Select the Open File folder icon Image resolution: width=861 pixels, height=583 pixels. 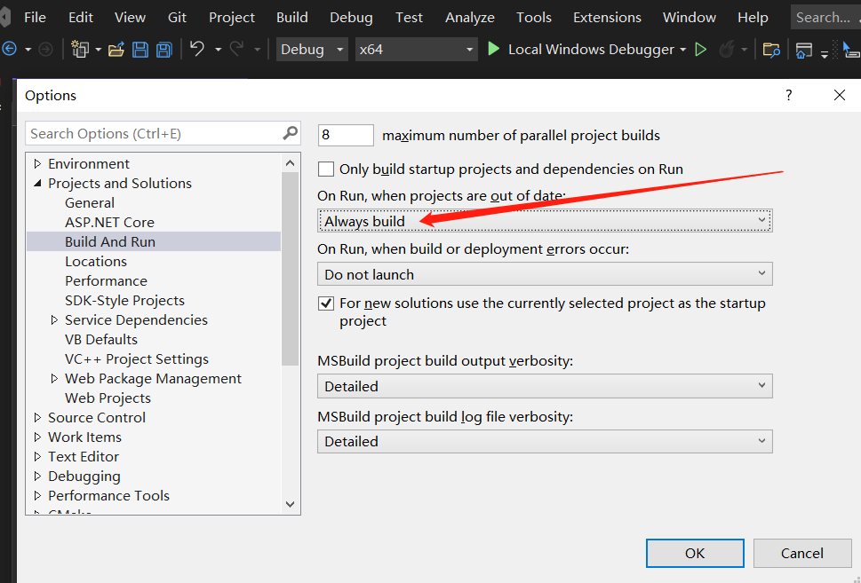point(117,49)
